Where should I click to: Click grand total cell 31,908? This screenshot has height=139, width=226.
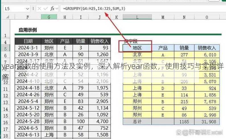(207, 122)
